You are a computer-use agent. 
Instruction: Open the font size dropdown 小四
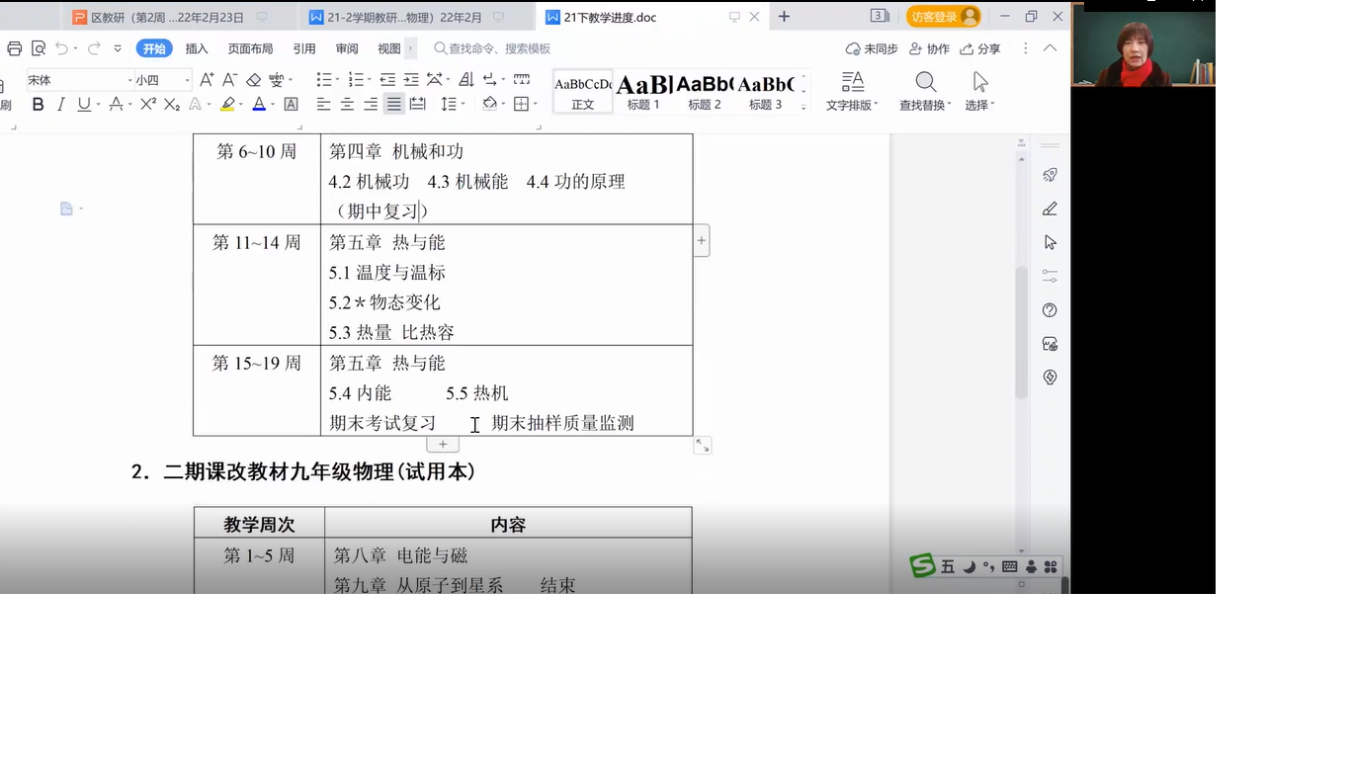click(x=163, y=80)
